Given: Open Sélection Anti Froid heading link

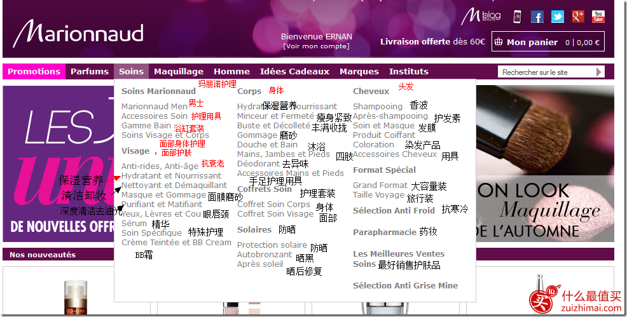Looking at the screenshot, I should coord(394,211).
